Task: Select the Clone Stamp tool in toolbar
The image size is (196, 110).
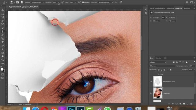Action: click(2, 31)
